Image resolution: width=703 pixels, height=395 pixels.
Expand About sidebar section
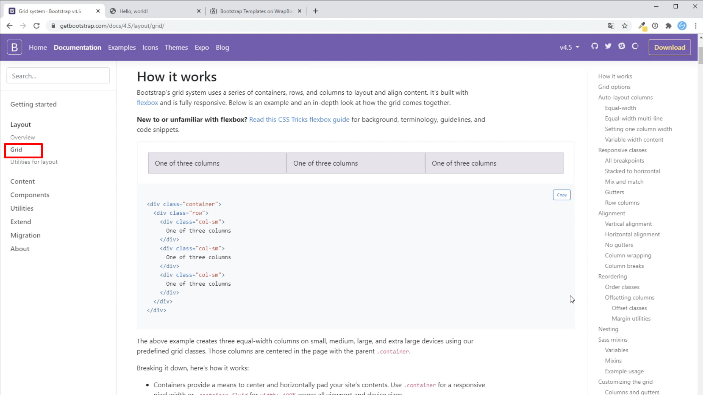point(20,249)
